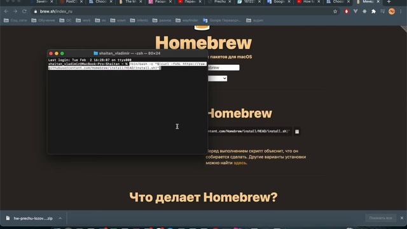Close the 'Prechu' tab
407x229 pixels.
(230, 2)
